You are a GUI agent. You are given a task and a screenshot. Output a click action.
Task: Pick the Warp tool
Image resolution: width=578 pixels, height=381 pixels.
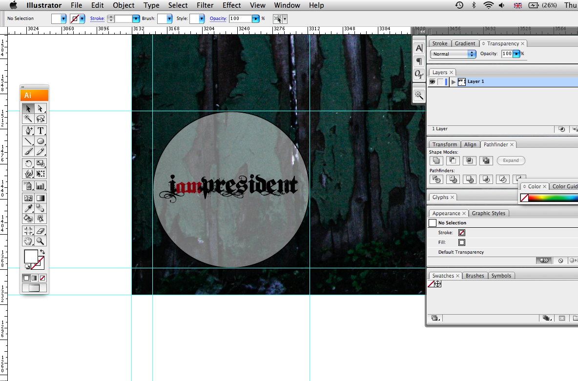pos(28,174)
